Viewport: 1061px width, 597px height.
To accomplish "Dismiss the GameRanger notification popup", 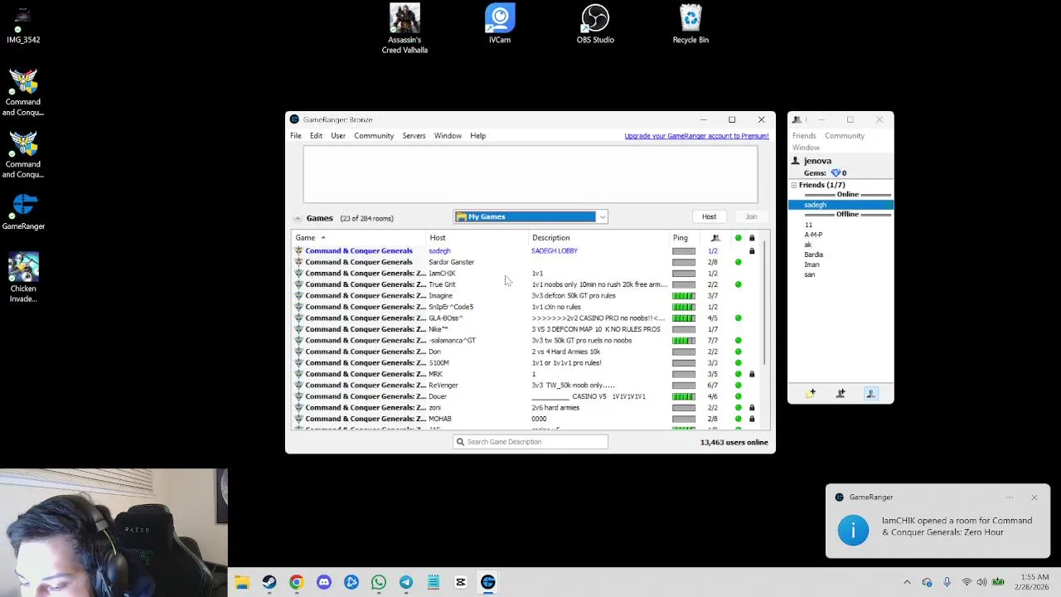I will pyautogui.click(x=1034, y=498).
